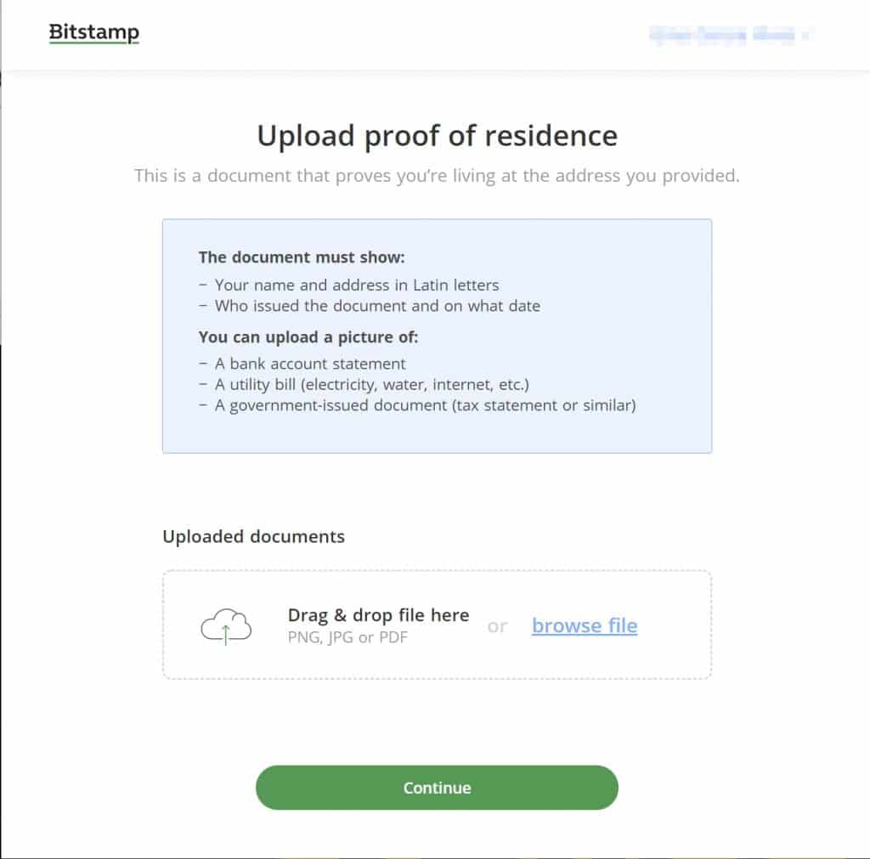Click the 'Upload proof of residence' title

(x=436, y=136)
